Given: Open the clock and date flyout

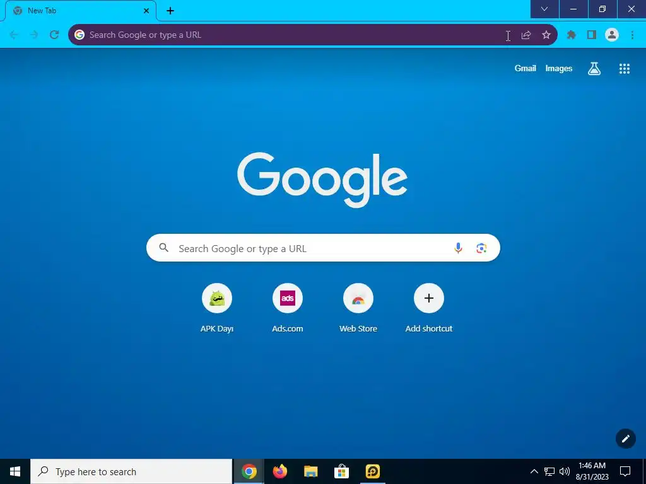Looking at the screenshot, I should pyautogui.click(x=592, y=471).
